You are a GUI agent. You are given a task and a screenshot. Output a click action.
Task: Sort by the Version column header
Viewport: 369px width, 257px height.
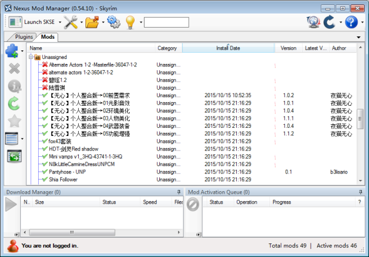tap(288, 48)
